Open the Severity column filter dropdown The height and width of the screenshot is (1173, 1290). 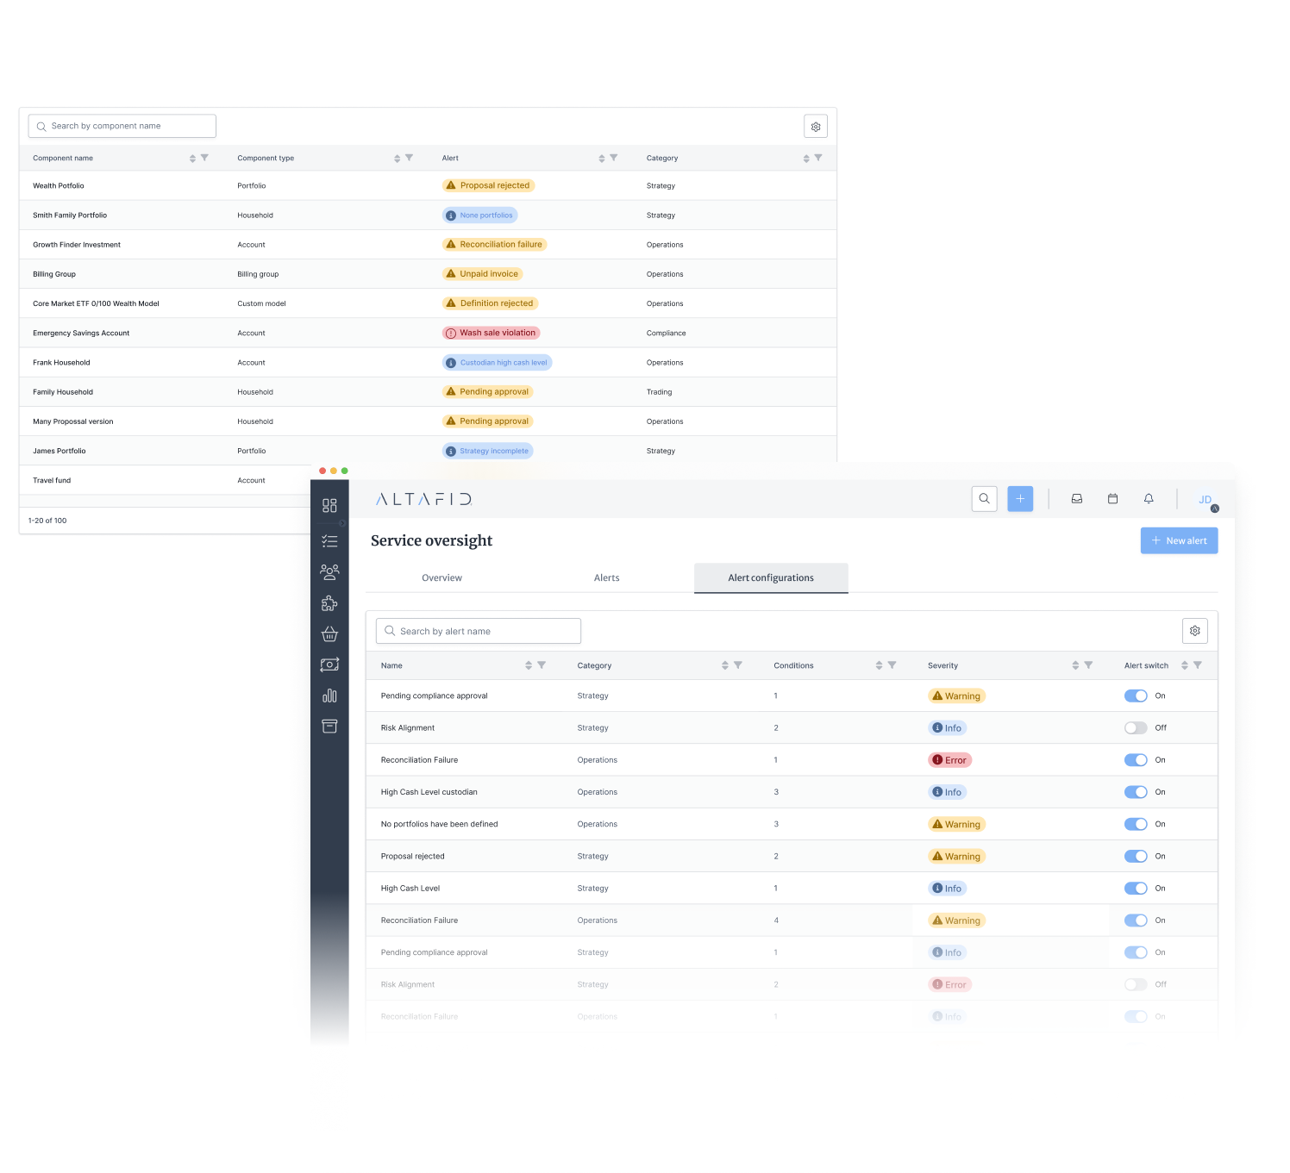coord(1088,664)
